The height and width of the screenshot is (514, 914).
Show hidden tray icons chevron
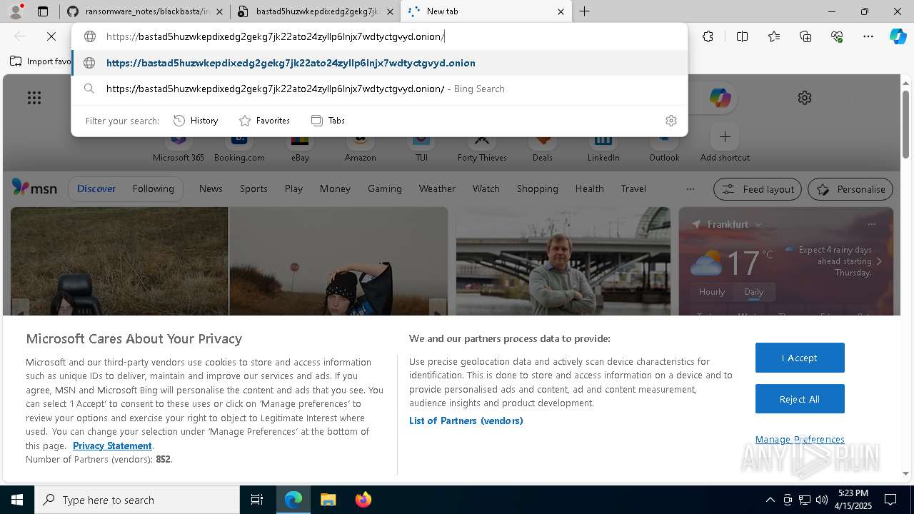770,500
